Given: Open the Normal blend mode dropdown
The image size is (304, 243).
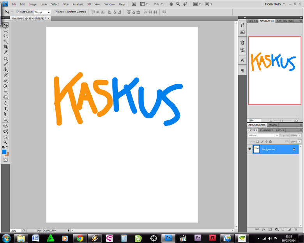Looking at the screenshot, I should coord(263,136).
